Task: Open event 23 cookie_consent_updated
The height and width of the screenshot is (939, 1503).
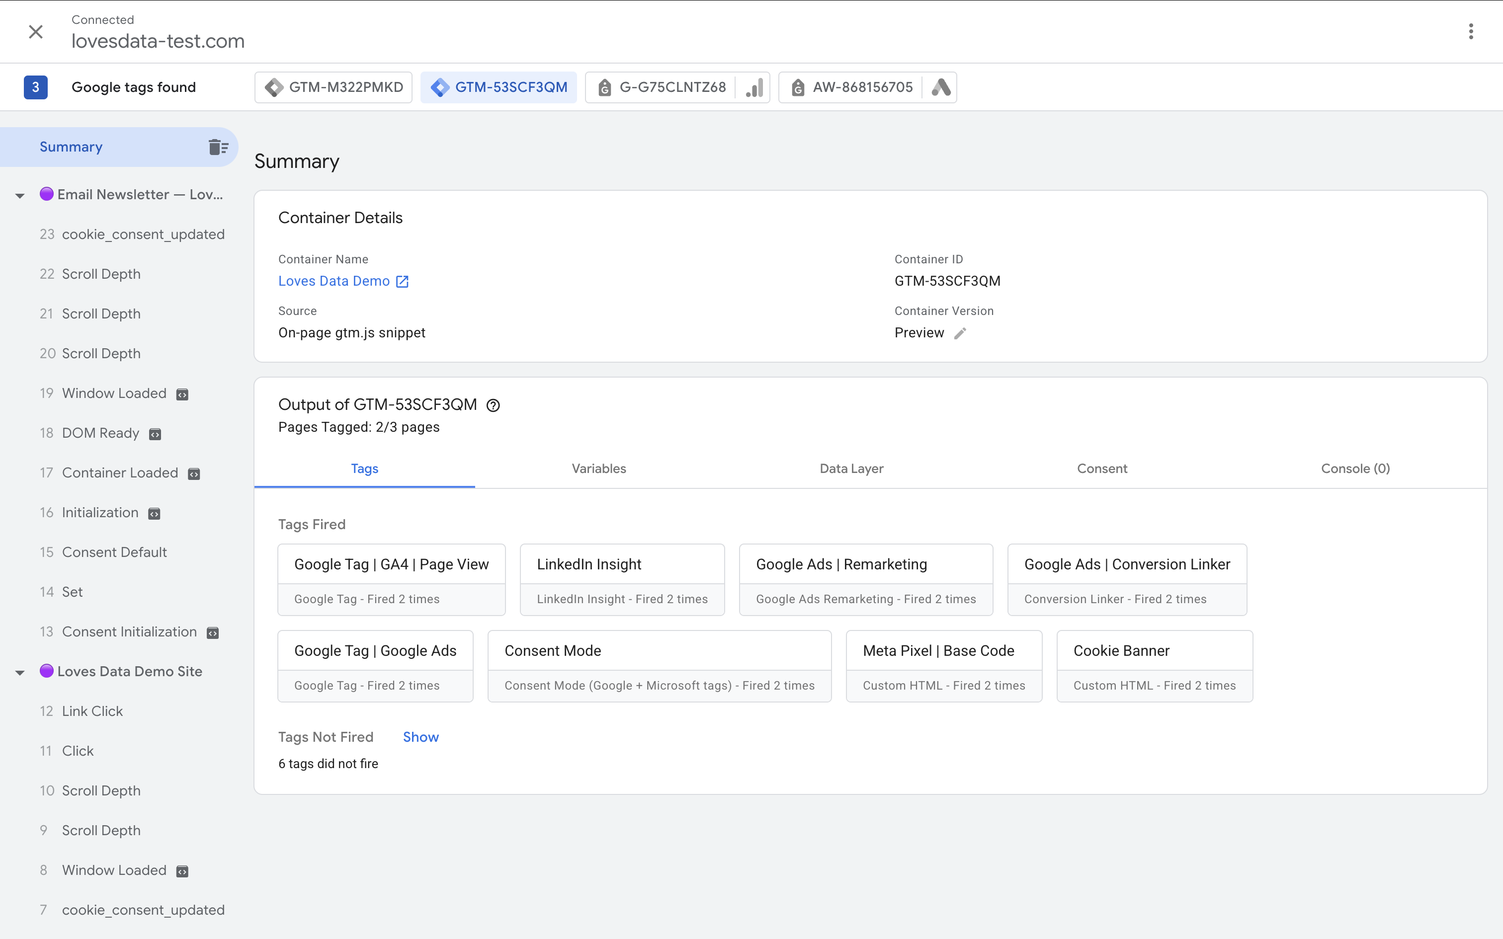Action: [x=132, y=234]
